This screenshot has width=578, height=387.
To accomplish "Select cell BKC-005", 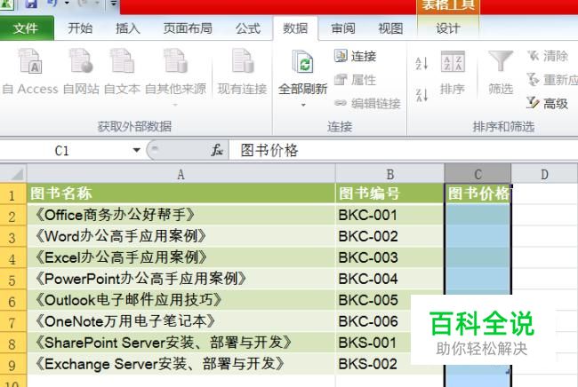I will click(373, 300).
